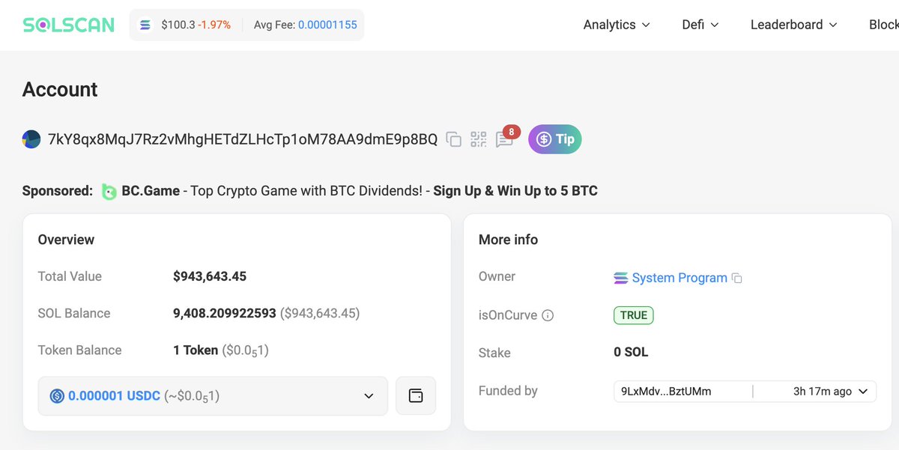
Task: Expand the USDC token balance dropdown
Action: [213, 395]
